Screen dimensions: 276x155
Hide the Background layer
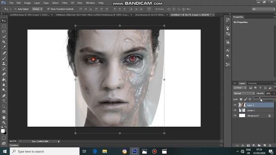235,116
